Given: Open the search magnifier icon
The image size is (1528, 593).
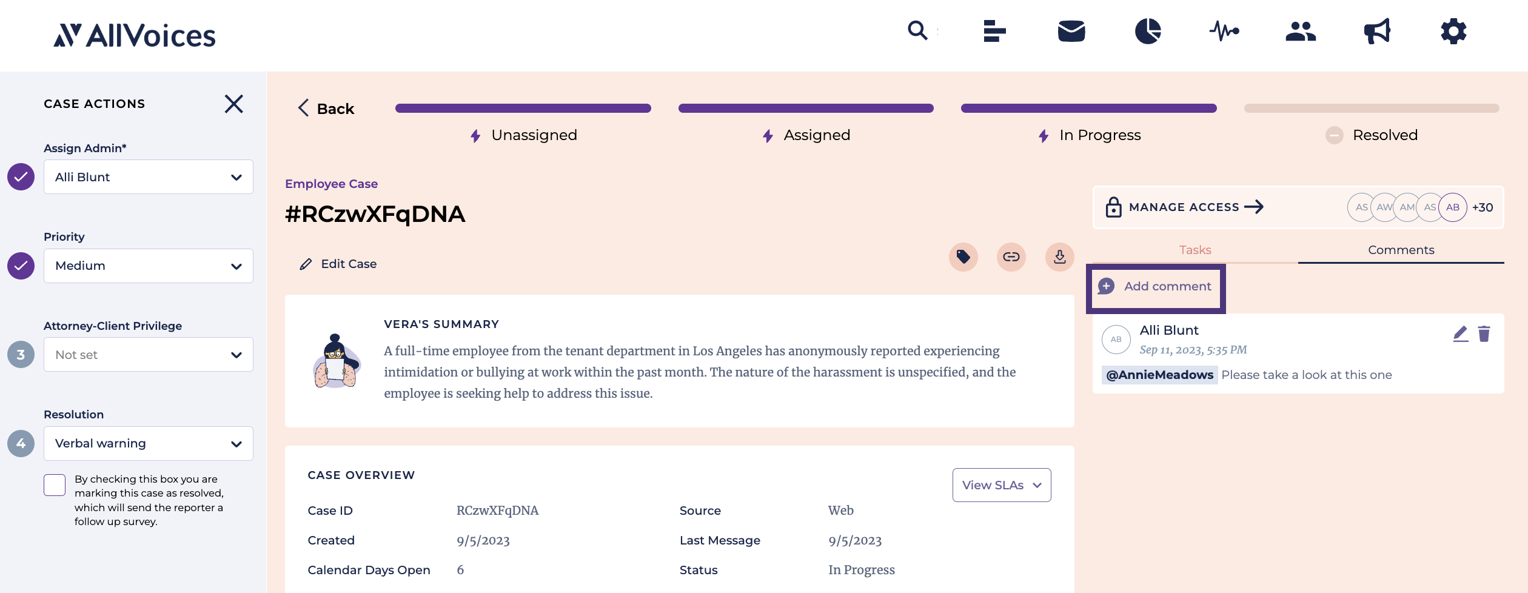Looking at the screenshot, I should point(917,30).
